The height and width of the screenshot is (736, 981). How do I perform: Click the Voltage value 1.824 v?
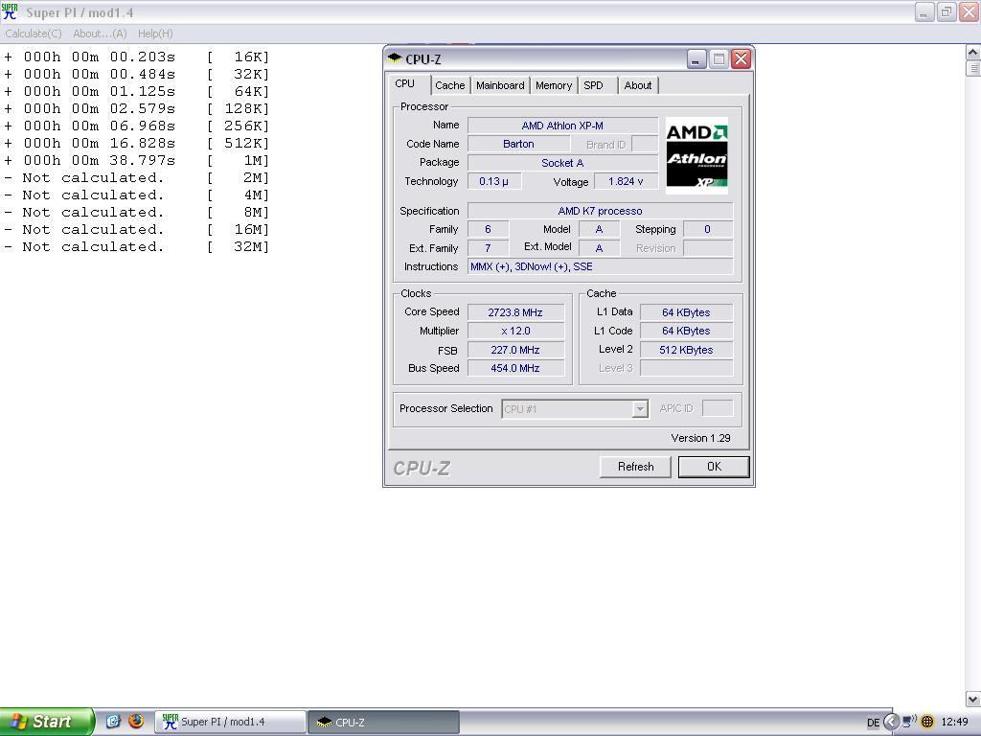pyautogui.click(x=625, y=181)
